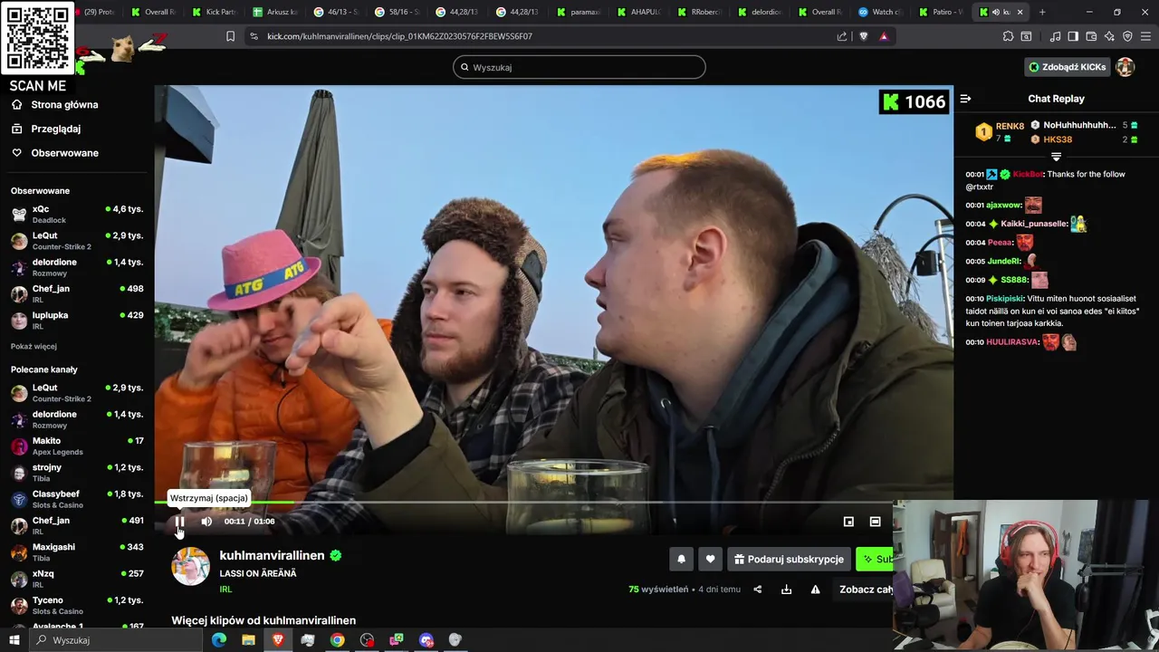1159x652 pixels.
Task: Open Maxigashi recommended channel
Action: pos(76,551)
